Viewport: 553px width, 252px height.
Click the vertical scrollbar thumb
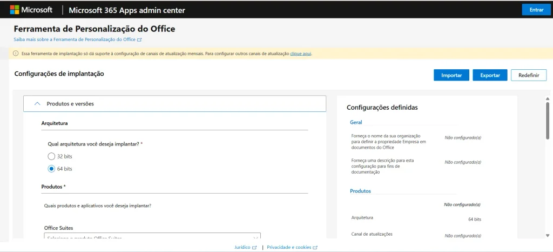tap(548, 121)
